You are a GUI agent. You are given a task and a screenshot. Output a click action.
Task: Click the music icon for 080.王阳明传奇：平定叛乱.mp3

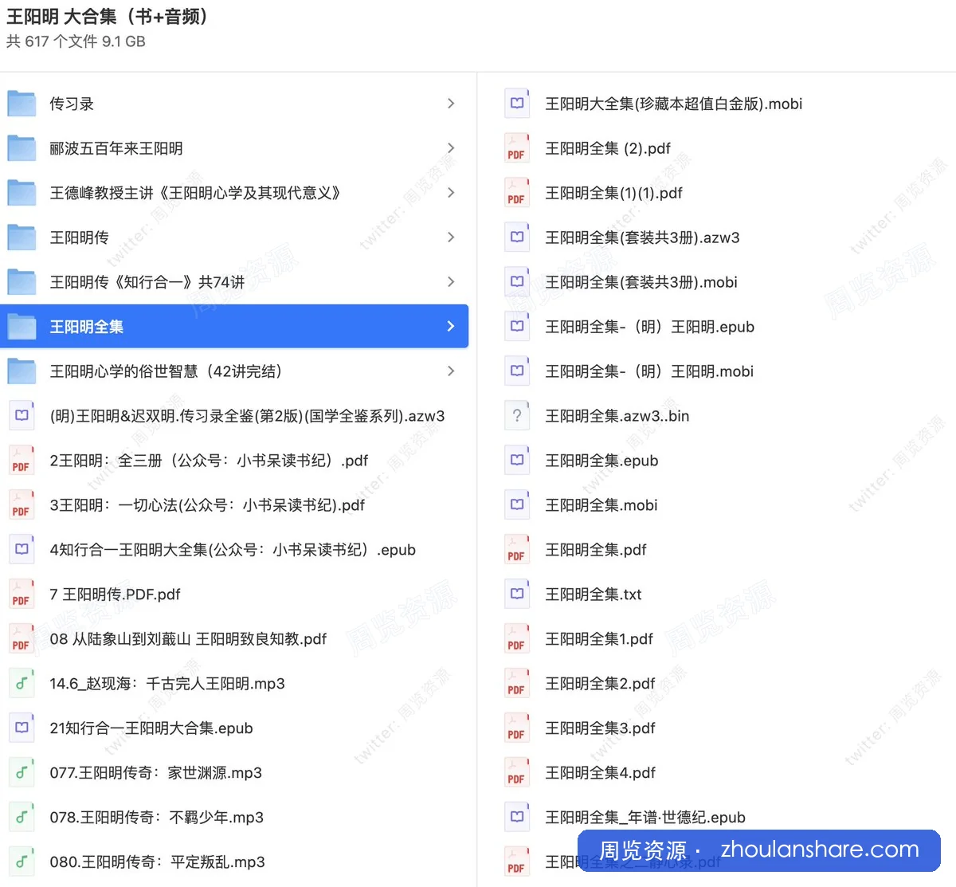(22, 862)
